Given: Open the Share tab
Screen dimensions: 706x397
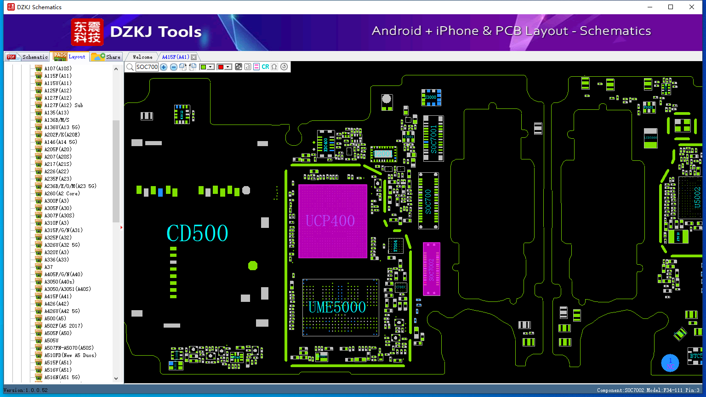Looking at the screenshot, I should 106,57.
